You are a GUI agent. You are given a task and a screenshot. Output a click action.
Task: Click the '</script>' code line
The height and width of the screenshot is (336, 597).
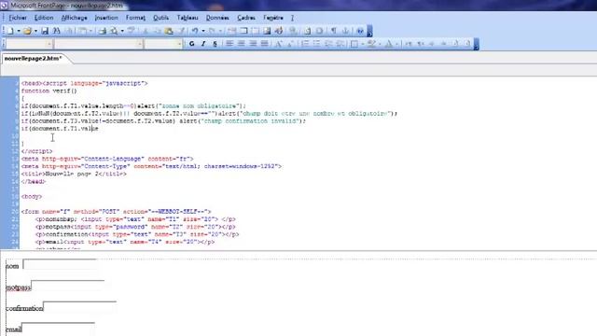pos(36,151)
